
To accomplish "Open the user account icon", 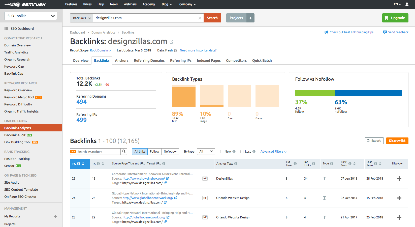I will pos(407,4).
